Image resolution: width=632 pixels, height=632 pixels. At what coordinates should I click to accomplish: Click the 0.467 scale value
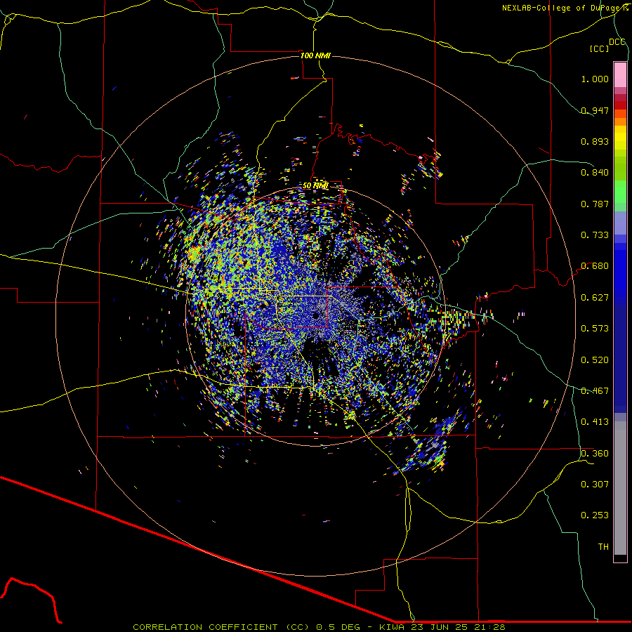click(595, 391)
